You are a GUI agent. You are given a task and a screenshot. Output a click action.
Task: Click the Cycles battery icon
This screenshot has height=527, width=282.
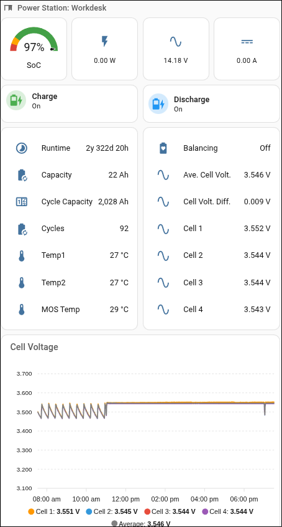coord(22,229)
